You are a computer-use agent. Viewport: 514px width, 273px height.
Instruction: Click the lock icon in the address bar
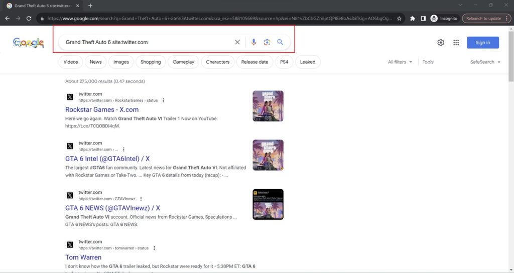coord(42,19)
